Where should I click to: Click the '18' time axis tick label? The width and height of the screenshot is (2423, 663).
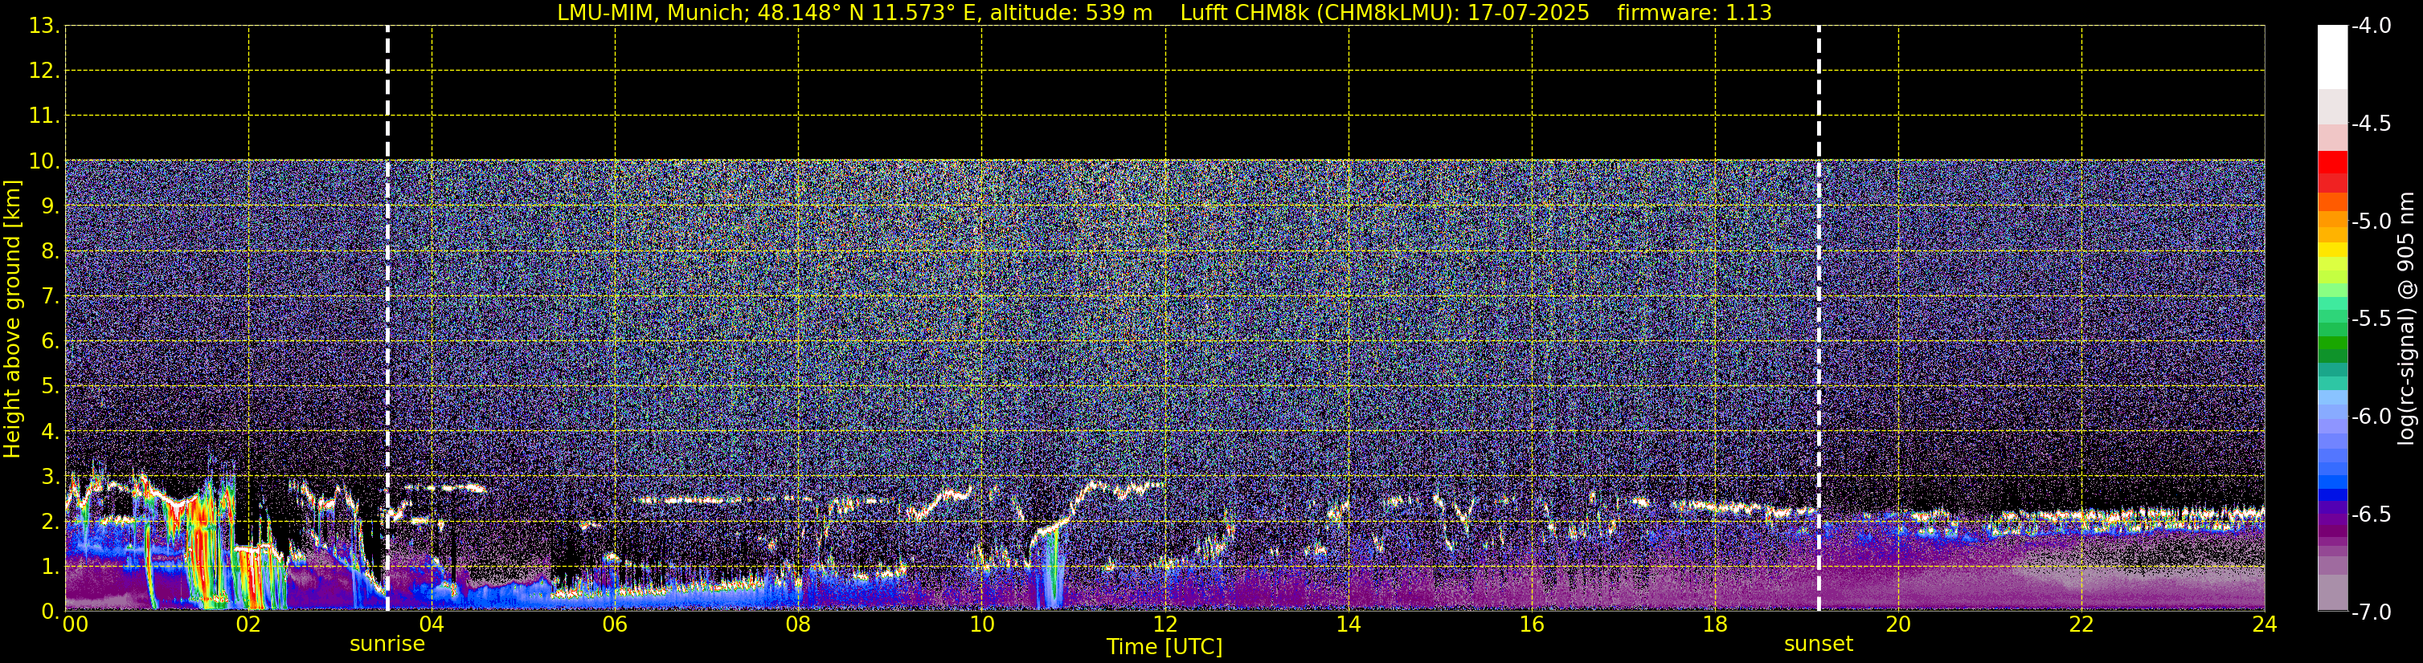1715,624
